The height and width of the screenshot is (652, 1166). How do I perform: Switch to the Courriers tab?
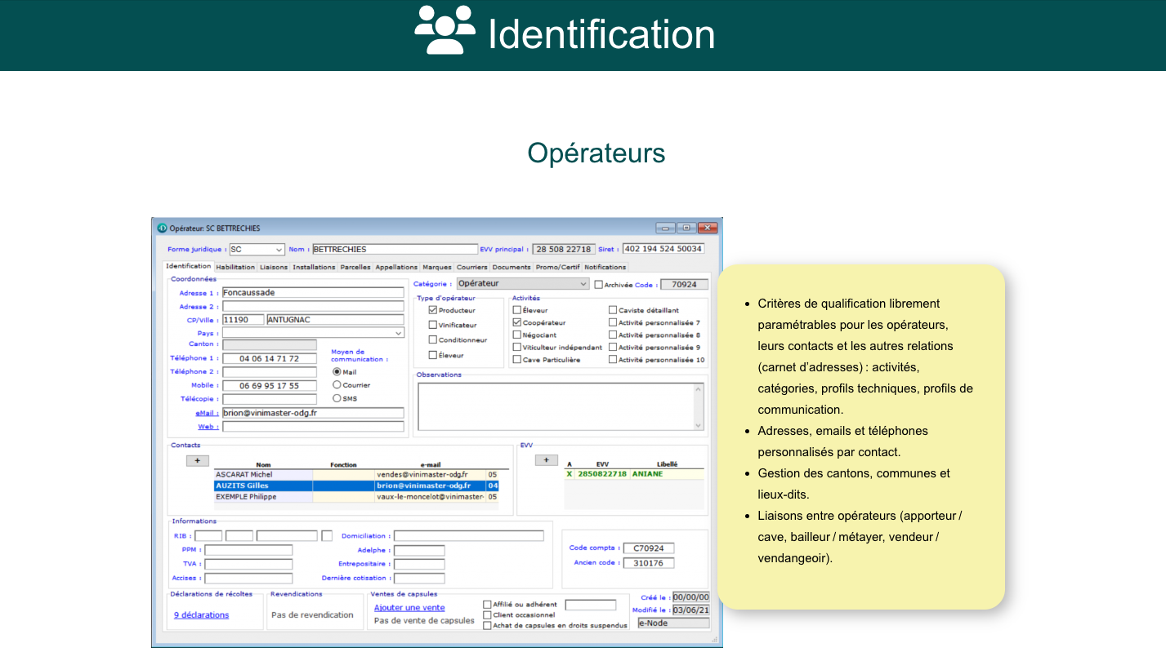pos(472,267)
